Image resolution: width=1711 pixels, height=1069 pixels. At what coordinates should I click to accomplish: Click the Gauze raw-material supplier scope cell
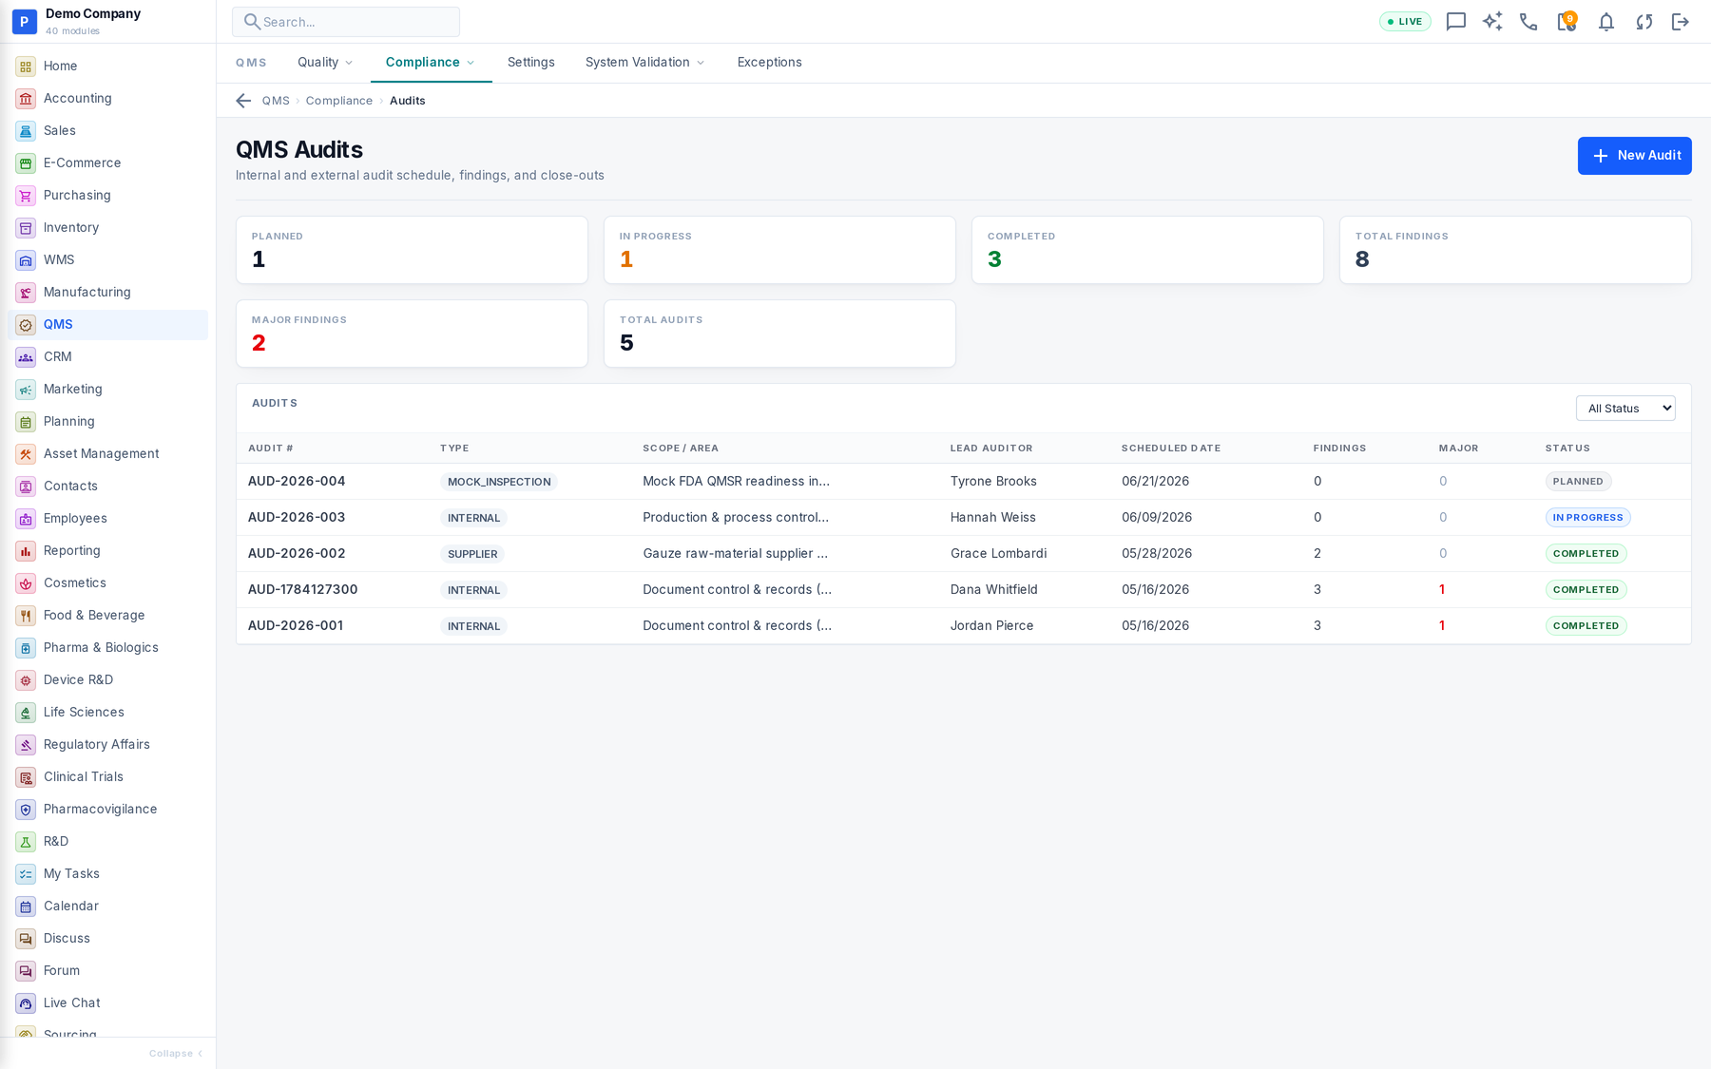click(x=735, y=554)
